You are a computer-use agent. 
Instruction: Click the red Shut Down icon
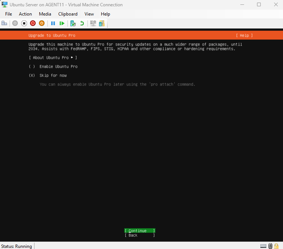tap(33, 23)
